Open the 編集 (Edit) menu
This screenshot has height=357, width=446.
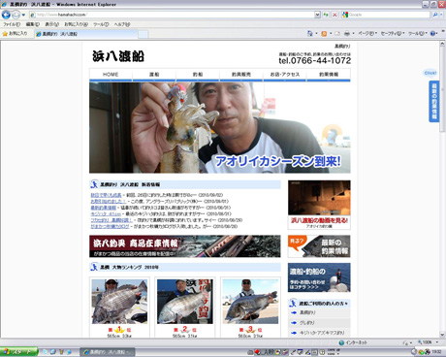(x=32, y=24)
